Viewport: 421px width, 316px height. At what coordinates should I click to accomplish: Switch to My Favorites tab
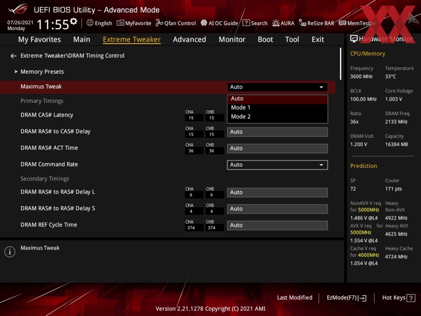coord(39,39)
